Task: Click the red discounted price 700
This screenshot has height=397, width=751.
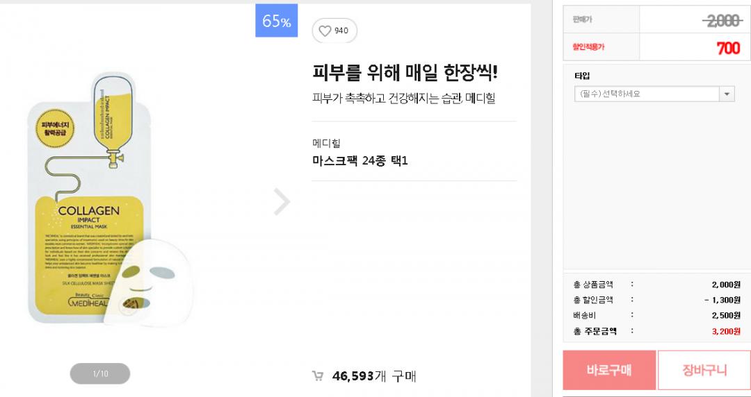Action: pos(728,48)
